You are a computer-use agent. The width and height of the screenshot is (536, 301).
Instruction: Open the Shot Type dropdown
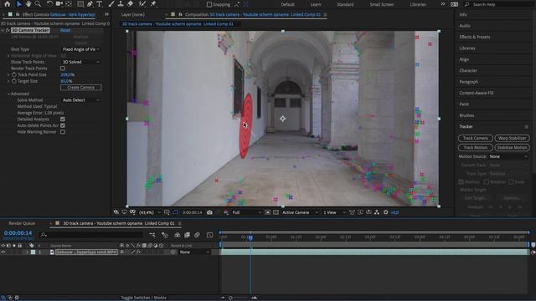(80, 49)
